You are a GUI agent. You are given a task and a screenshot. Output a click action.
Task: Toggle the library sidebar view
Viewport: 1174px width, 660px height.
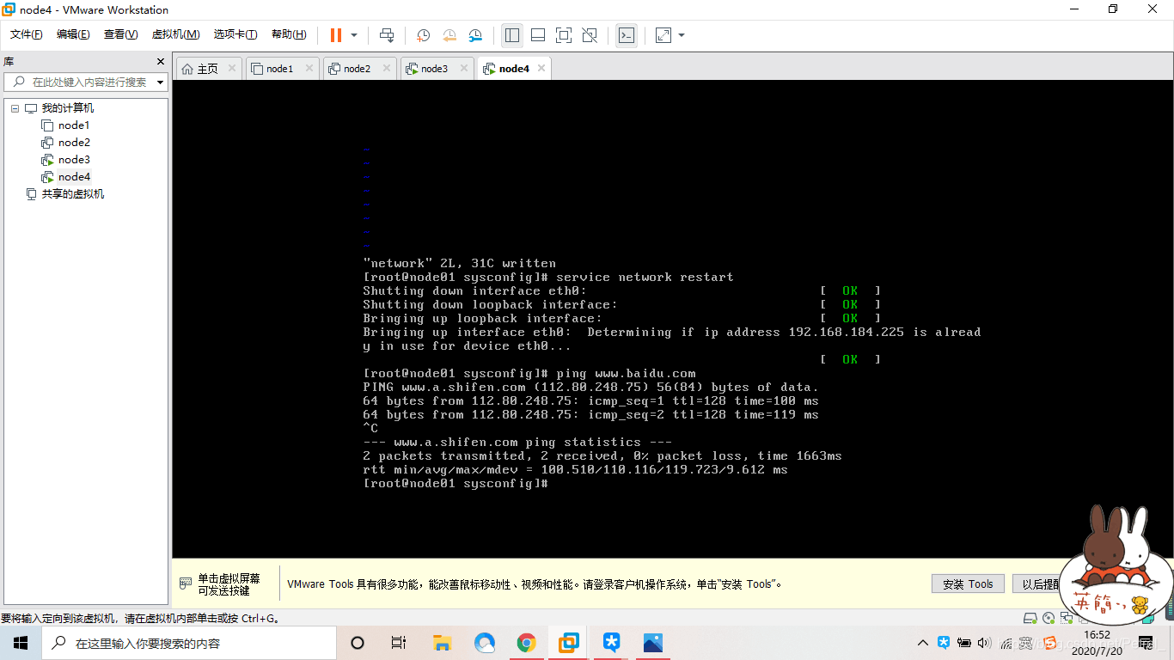pos(512,35)
